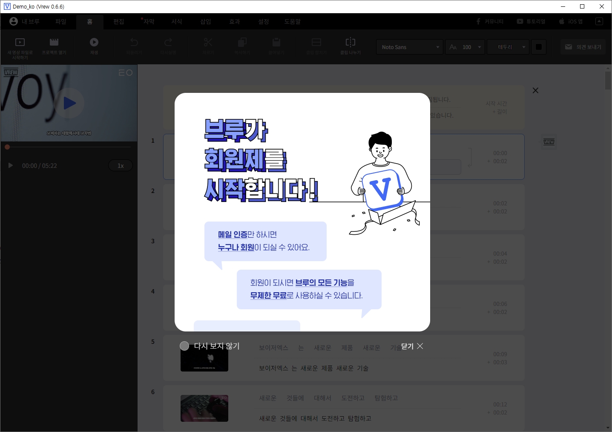Open the iOS 앱 link
The width and height of the screenshot is (612, 432).
pos(571,21)
